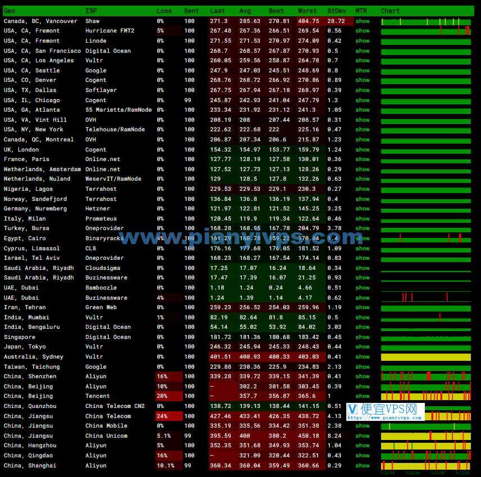
Task: Open show link for Montreal OVH
Action: (362, 140)
